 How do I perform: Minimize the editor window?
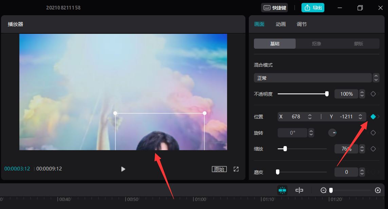[340, 8]
